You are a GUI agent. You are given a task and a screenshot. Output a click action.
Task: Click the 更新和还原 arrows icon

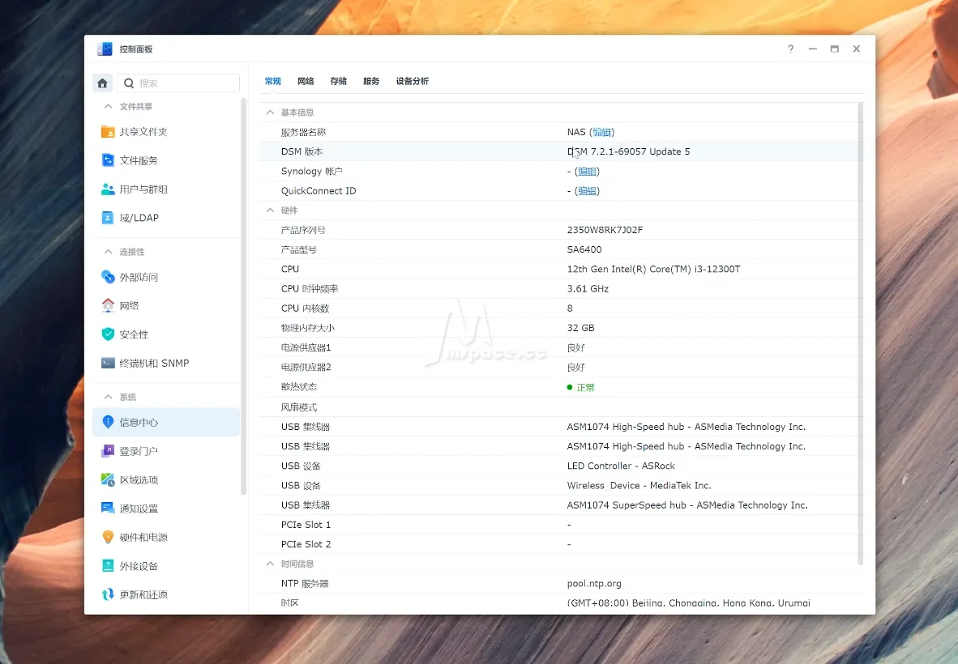point(108,594)
